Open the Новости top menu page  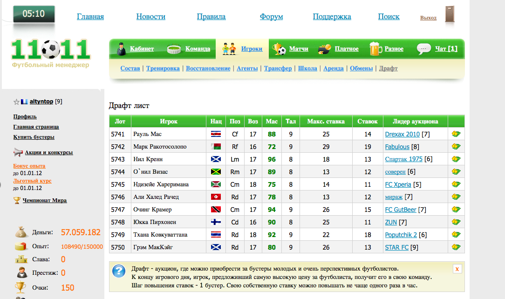click(x=151, y=16)
